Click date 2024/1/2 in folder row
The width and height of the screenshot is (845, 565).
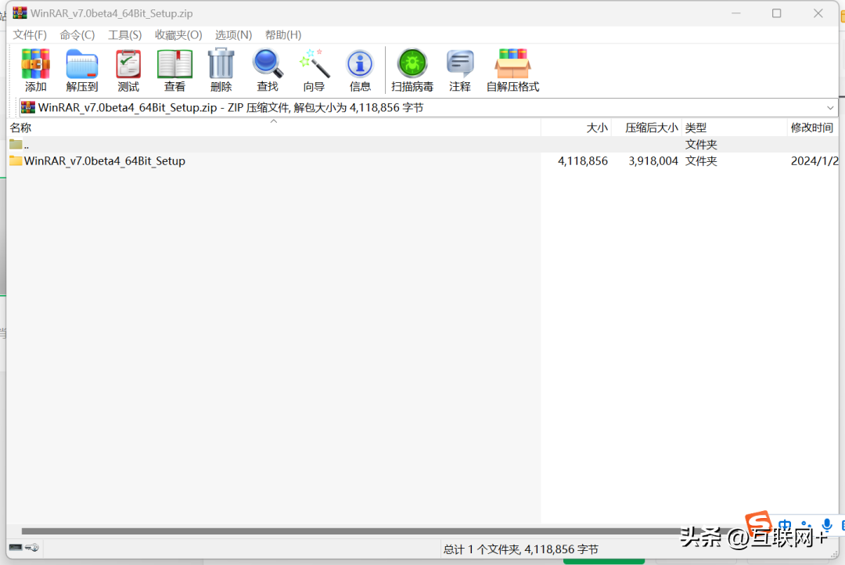point(814,160)
